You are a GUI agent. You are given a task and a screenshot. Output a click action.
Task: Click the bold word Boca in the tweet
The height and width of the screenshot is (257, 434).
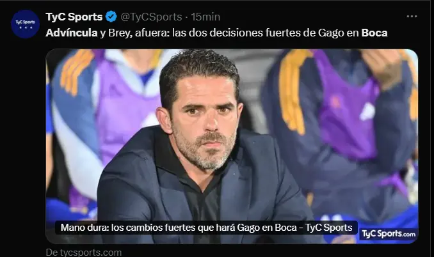tap(374, 33)
